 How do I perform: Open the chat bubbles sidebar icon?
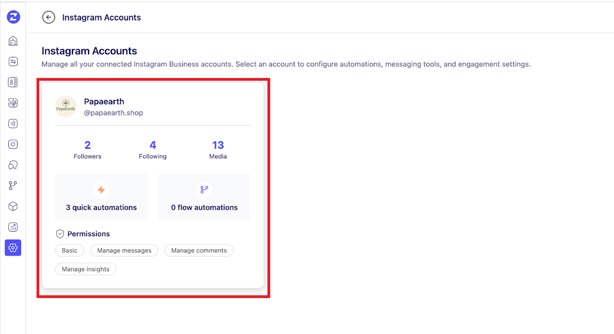tap(13, 165)
